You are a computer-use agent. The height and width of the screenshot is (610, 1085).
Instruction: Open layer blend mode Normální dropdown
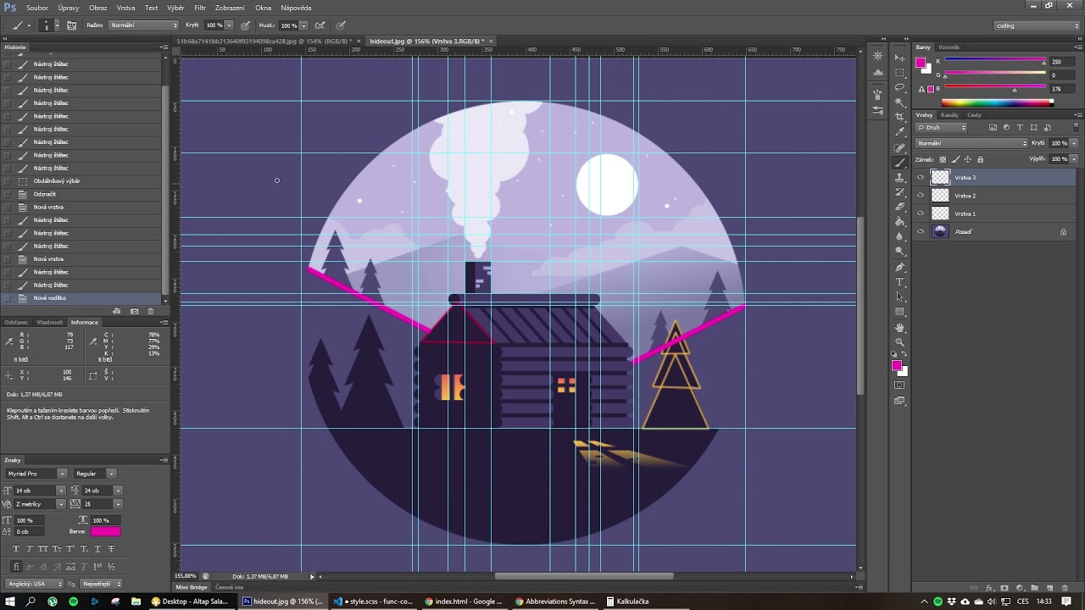[971, 143]
